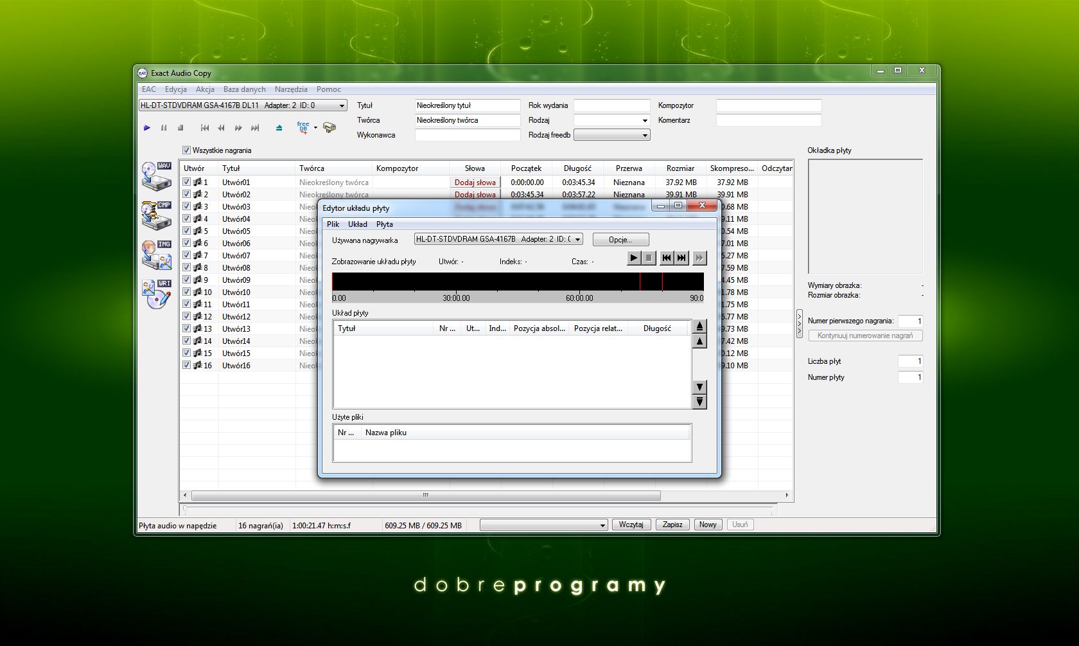Expand the Rodzaj freedb dropdown

644,135
